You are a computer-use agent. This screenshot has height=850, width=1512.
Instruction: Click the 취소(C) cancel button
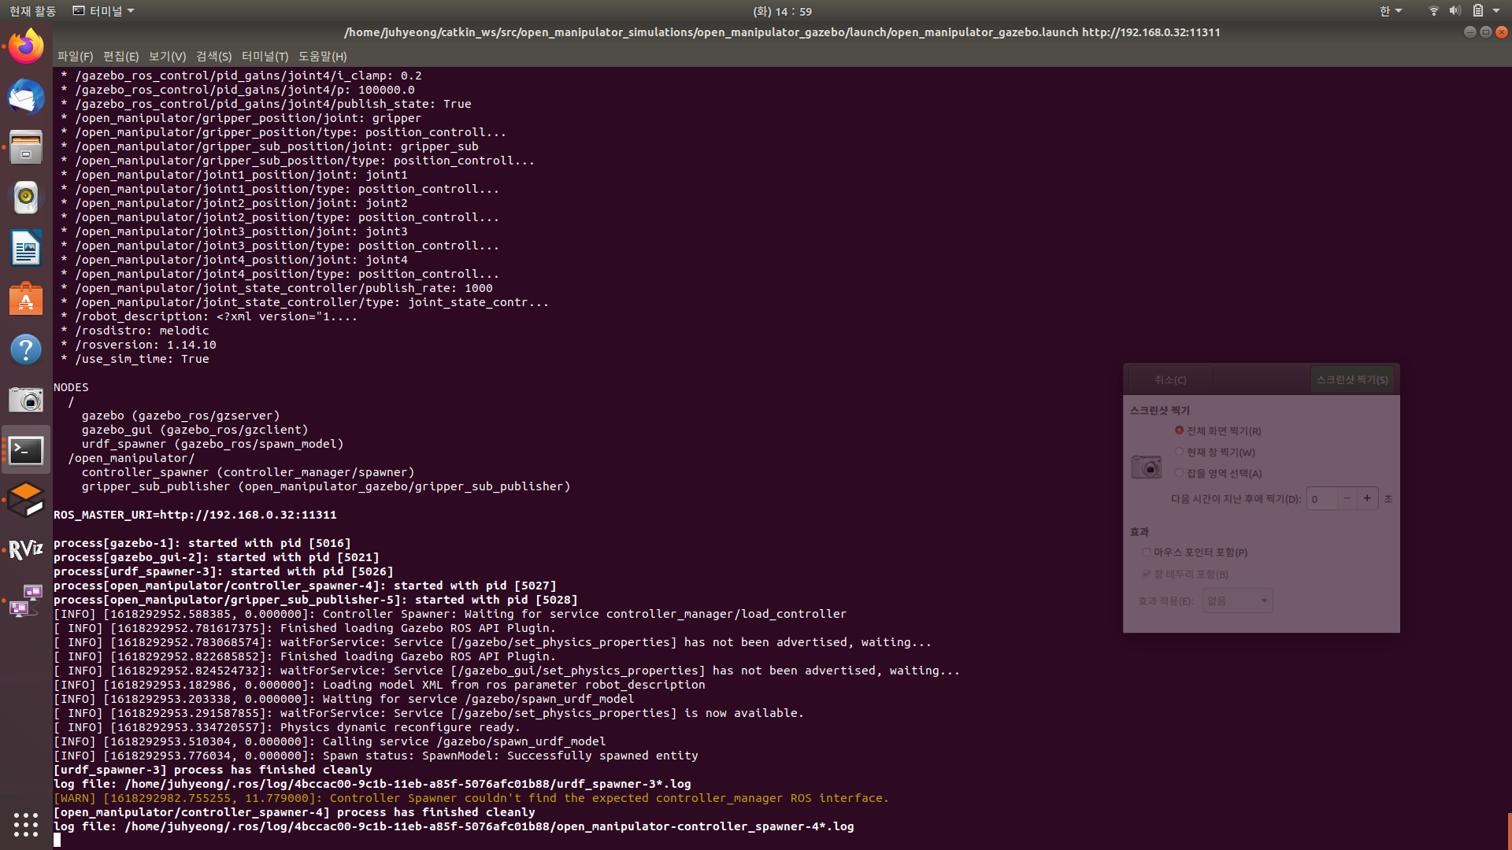tap(1170, 379)
